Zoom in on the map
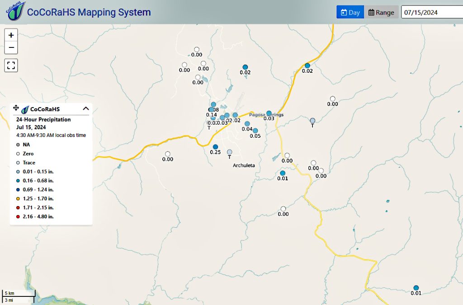 (x=11, y=35)
